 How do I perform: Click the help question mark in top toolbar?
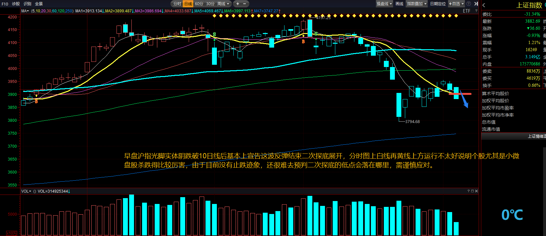tap(468, 4)
